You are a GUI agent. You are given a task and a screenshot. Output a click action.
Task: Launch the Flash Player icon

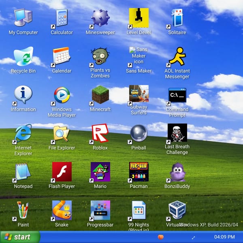pyautogui.click(x=62, y=172)
